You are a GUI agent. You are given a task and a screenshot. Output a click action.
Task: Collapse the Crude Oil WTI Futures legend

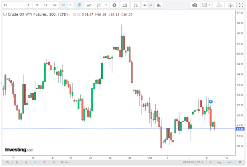tap(5, 14)
